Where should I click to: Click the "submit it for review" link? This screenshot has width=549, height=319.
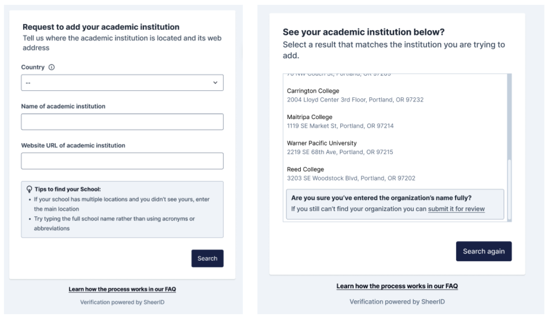pyautogui.click(x=456, y=209)
